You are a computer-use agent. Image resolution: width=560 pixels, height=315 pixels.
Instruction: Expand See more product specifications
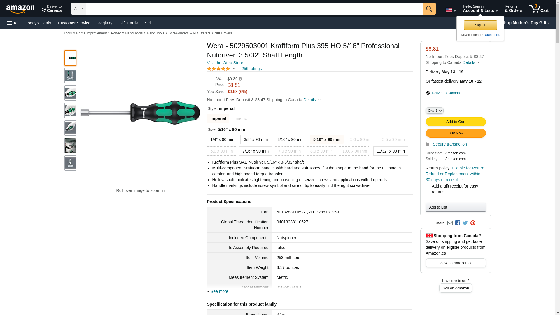tap(219, 292)
